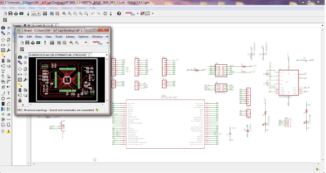Click designlink button in Board window

coord(97,43)
